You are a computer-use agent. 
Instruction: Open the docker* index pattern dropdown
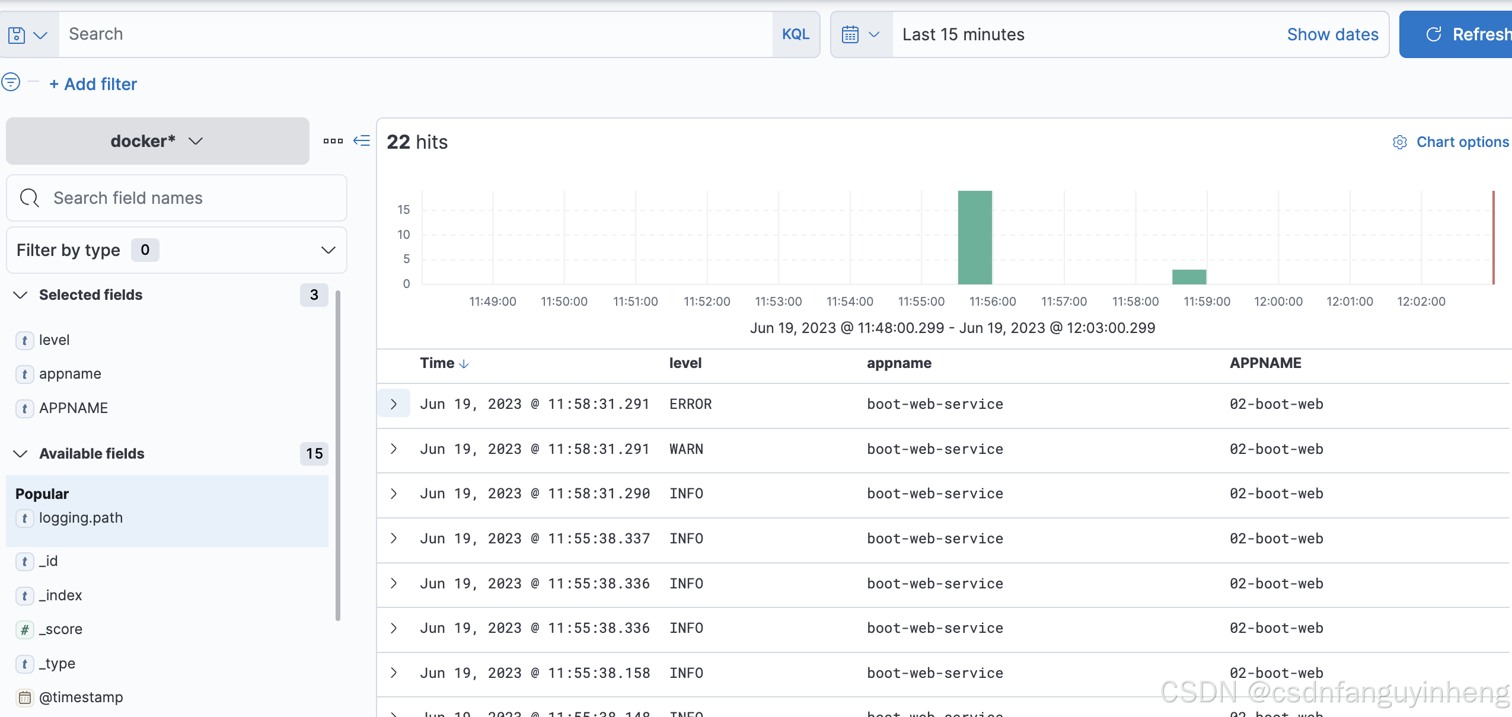157,141
